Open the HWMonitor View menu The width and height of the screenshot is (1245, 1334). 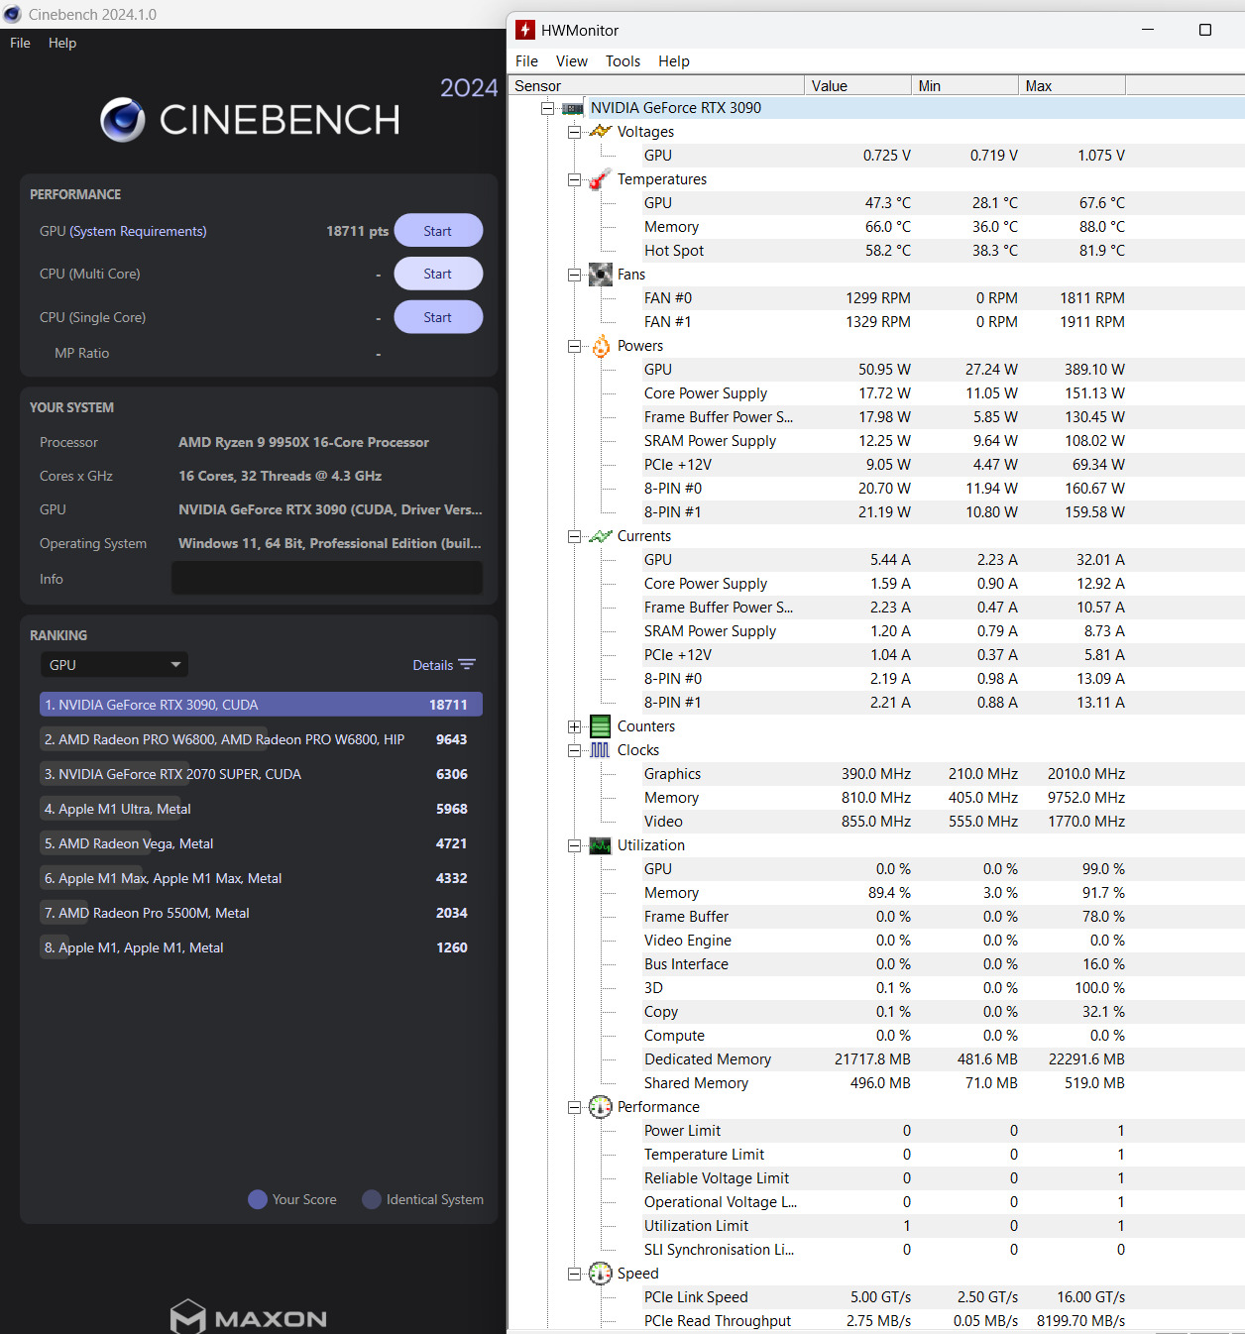572,61
